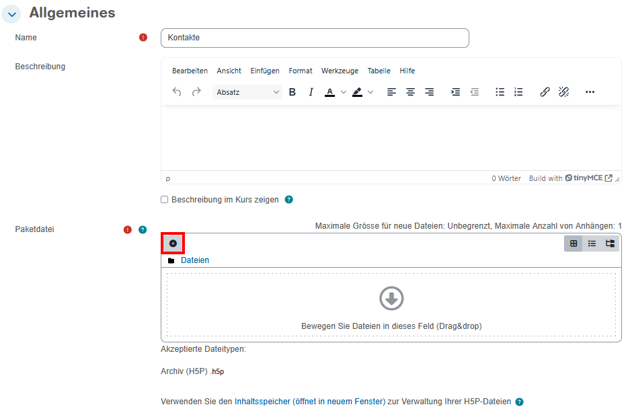Viewport: 628px width, 409px height.
Task: Open text color dropdown arrow
Action: 343,92
